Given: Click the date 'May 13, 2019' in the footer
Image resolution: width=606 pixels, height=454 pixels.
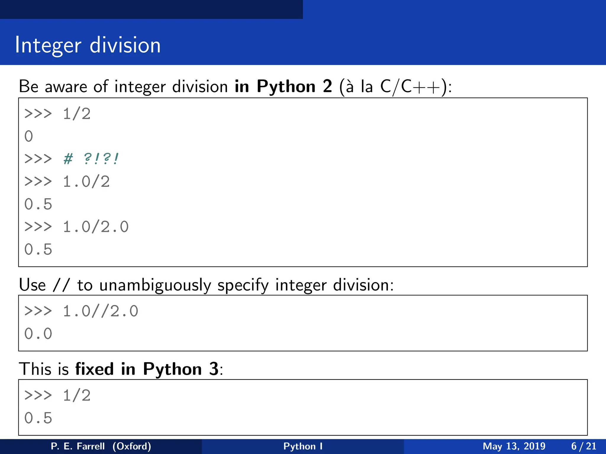Looking at the screenshot, I should tap(514, 446).
